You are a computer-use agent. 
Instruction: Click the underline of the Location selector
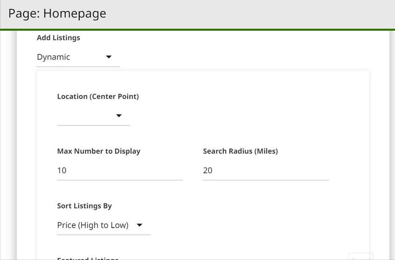93,125
